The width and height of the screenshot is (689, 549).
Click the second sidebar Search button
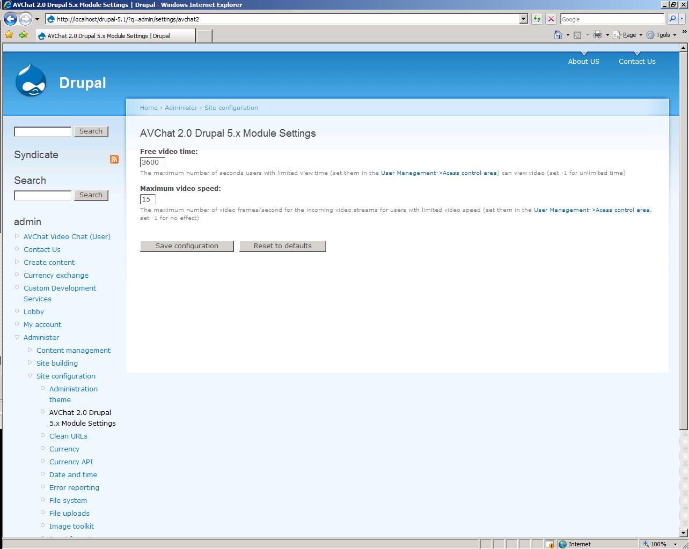[x=91, y=195]
